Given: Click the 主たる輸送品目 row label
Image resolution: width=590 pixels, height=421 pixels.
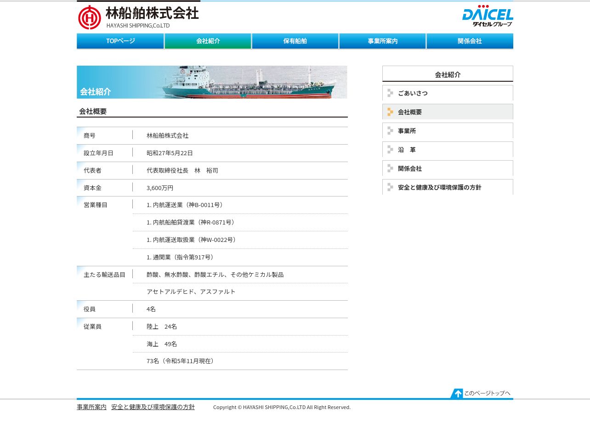Looking at the screenshot, I should [x=104, y=275].
